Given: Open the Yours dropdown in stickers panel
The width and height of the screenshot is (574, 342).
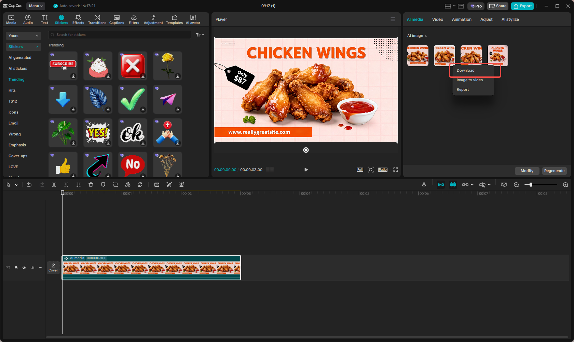Looking at the screenshot, I should point(23,35).
